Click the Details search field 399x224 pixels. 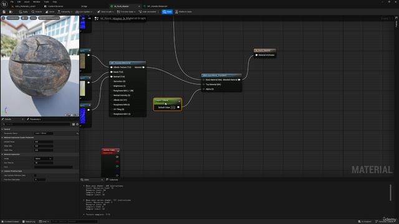(37, 124)
